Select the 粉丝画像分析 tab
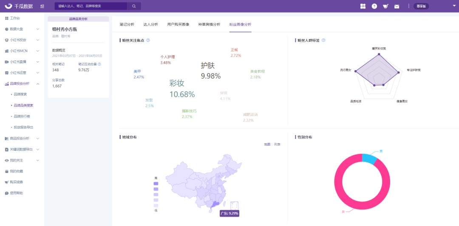The height and width of the screenshot is (226, 459). [240, 24]
